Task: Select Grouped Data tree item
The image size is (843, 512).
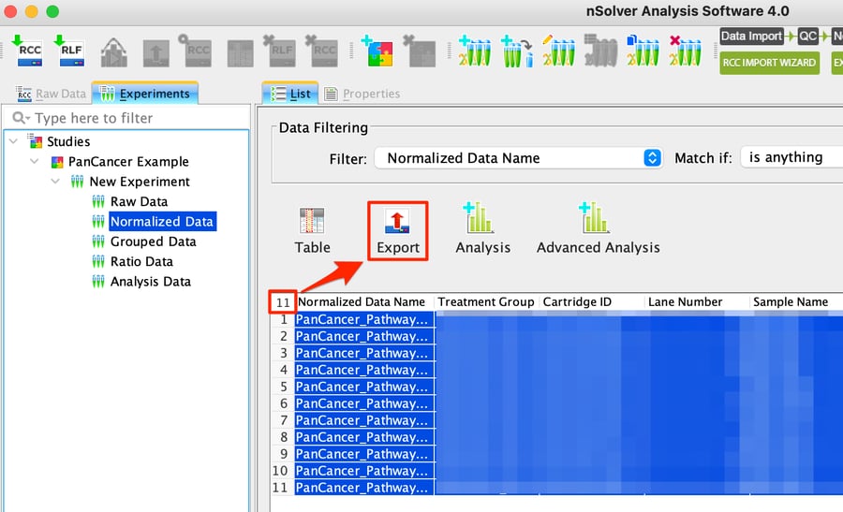Action: point(154,241)
